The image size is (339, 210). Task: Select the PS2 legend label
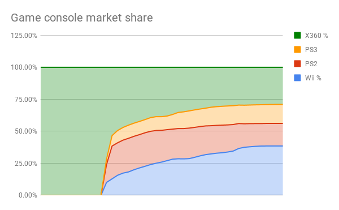tap(311, 64)
